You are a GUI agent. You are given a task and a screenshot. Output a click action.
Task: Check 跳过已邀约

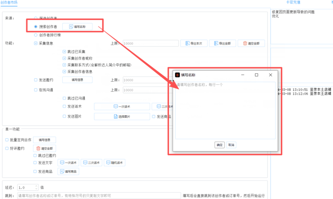[x=35, y=156]
